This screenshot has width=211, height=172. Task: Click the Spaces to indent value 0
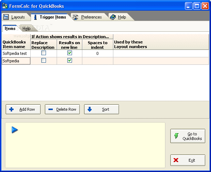(x=97, y=53)
